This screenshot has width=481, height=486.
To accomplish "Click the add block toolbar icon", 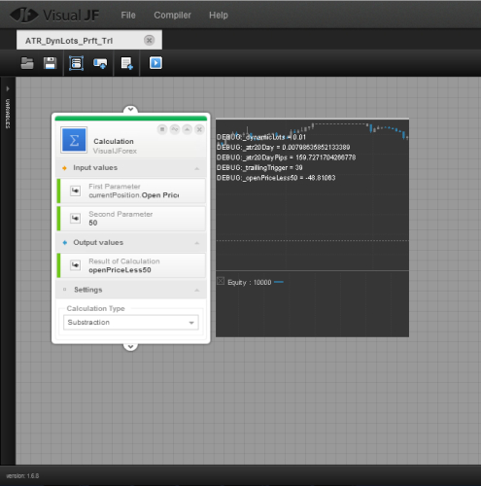I will [76, 63].
